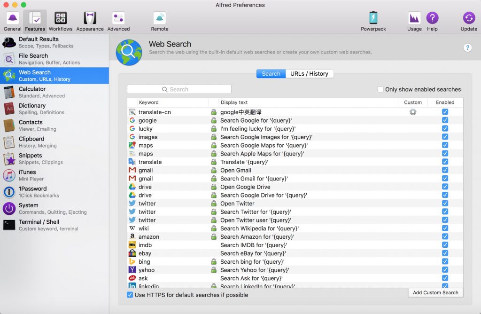The height and width of the screenshot is (314, 481).
Task: Disable the yahoo search checkbox
Action: (x=445, y=269)
